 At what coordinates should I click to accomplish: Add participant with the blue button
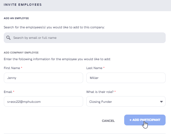coord(145,120)
